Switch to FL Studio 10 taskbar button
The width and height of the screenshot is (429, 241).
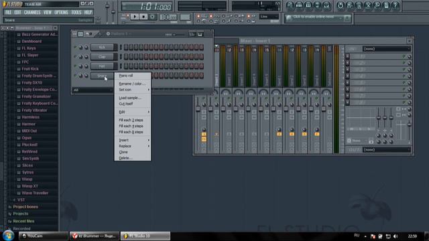point(145,236)
